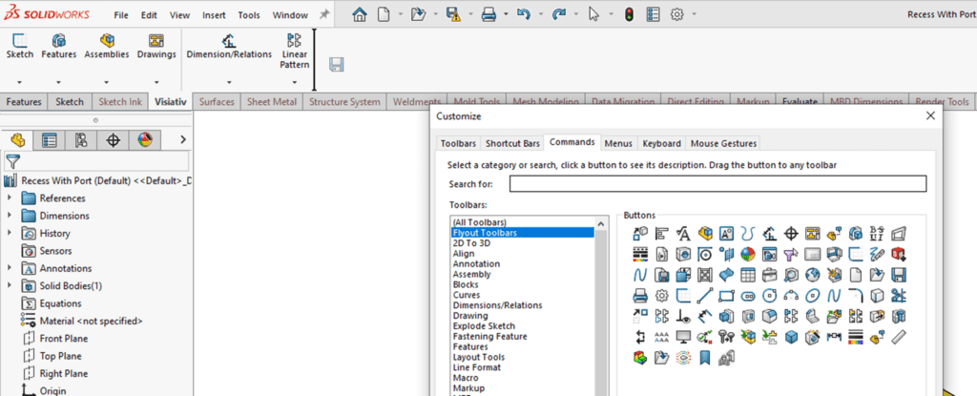The width and height of the screenshot is (977, 396).
Task: Click the Print icon in the top toolbar
Action: pos(488,14)
